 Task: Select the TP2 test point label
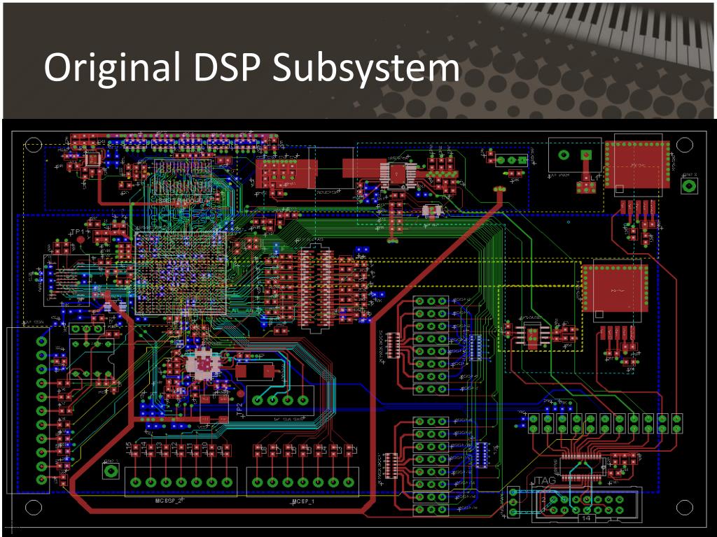[240, 409]
